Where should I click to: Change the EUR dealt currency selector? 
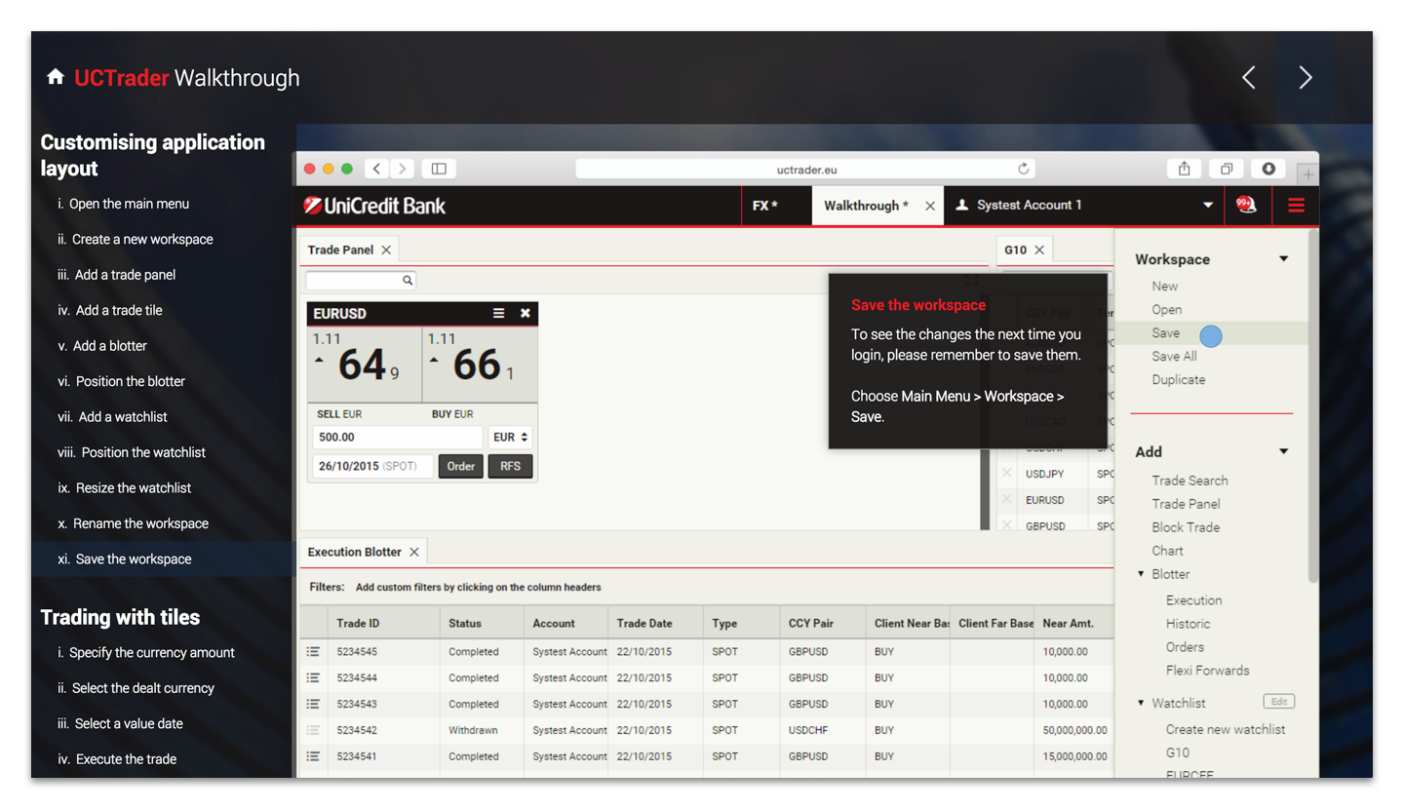pyautogui.click(x=511, y=438)
